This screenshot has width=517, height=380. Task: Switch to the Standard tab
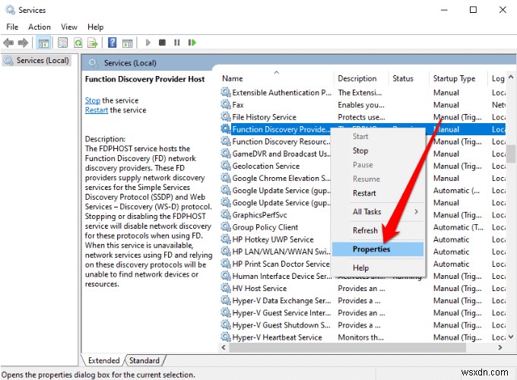click(x=144, y=360)
